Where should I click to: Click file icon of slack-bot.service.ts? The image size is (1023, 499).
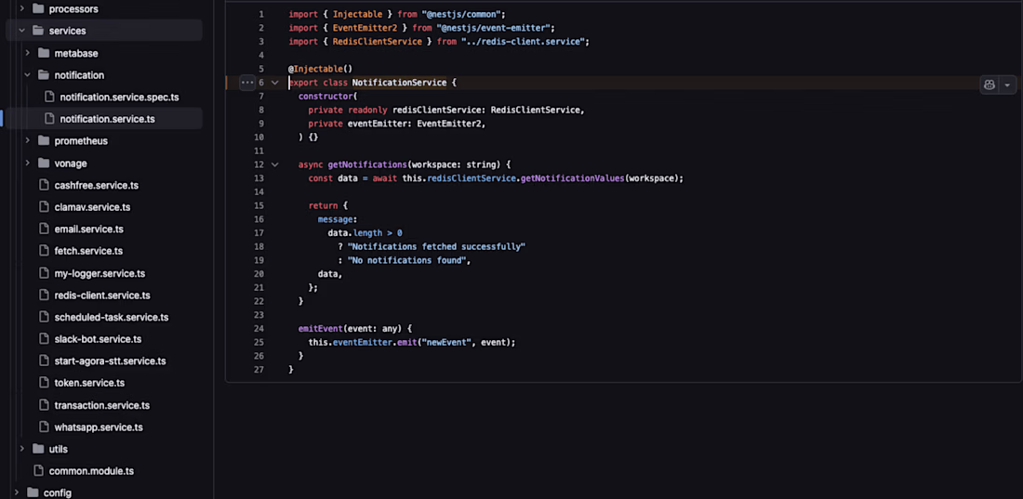44,338
